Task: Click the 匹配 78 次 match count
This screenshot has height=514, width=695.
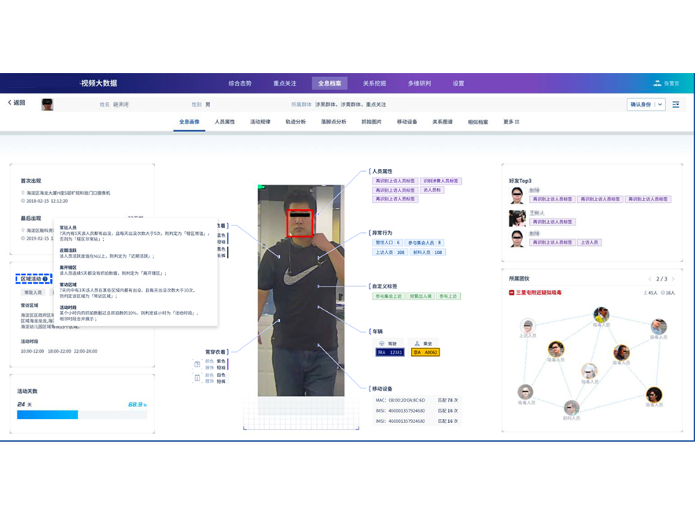Action: [x=447, y=400]
